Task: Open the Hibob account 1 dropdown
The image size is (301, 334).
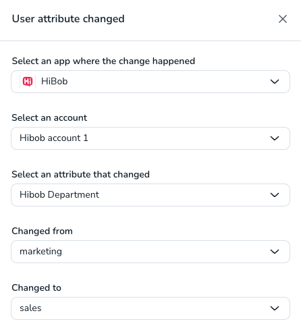Action: (x=150, y=138)
